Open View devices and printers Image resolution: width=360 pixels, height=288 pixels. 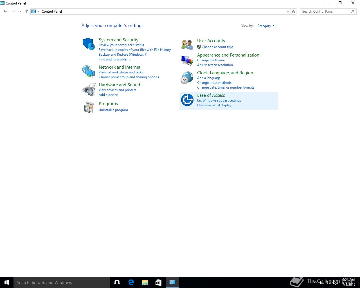[117, 90]
